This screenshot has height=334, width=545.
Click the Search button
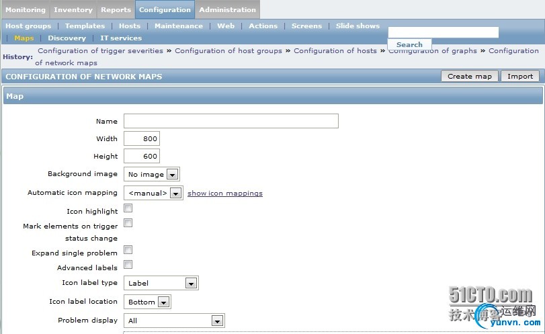[409, 44]
